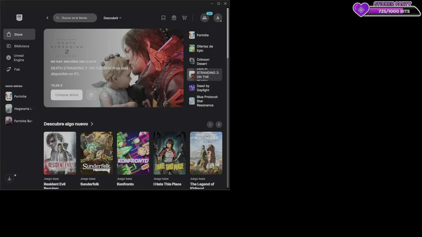This screenshot has width=422, height=237.
Task: Click the Sticker Party bits progress bar
Action: point(394,11)
